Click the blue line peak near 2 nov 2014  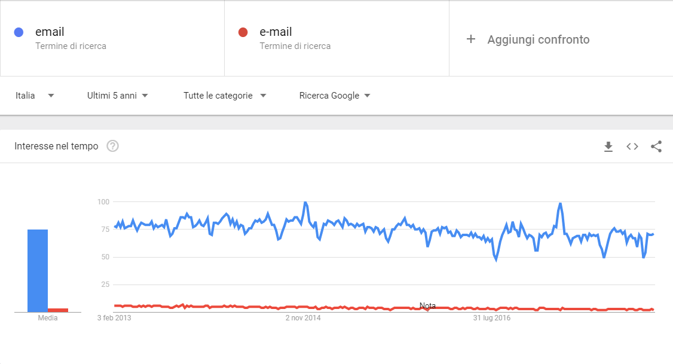pos(305,203)
